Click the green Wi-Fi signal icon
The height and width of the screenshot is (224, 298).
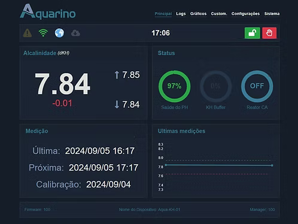(x=43, y=33)
